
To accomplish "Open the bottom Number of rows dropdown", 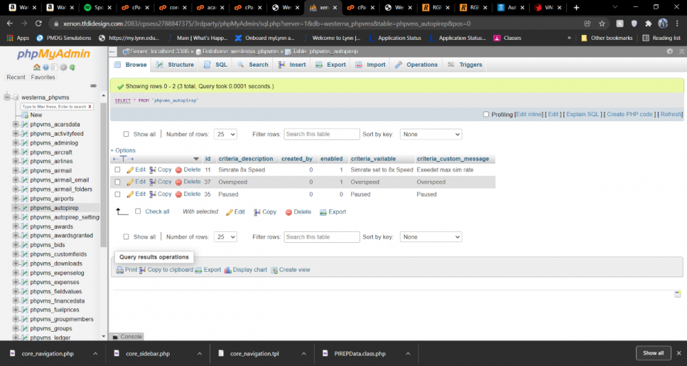I will click(x=225, y=237).
